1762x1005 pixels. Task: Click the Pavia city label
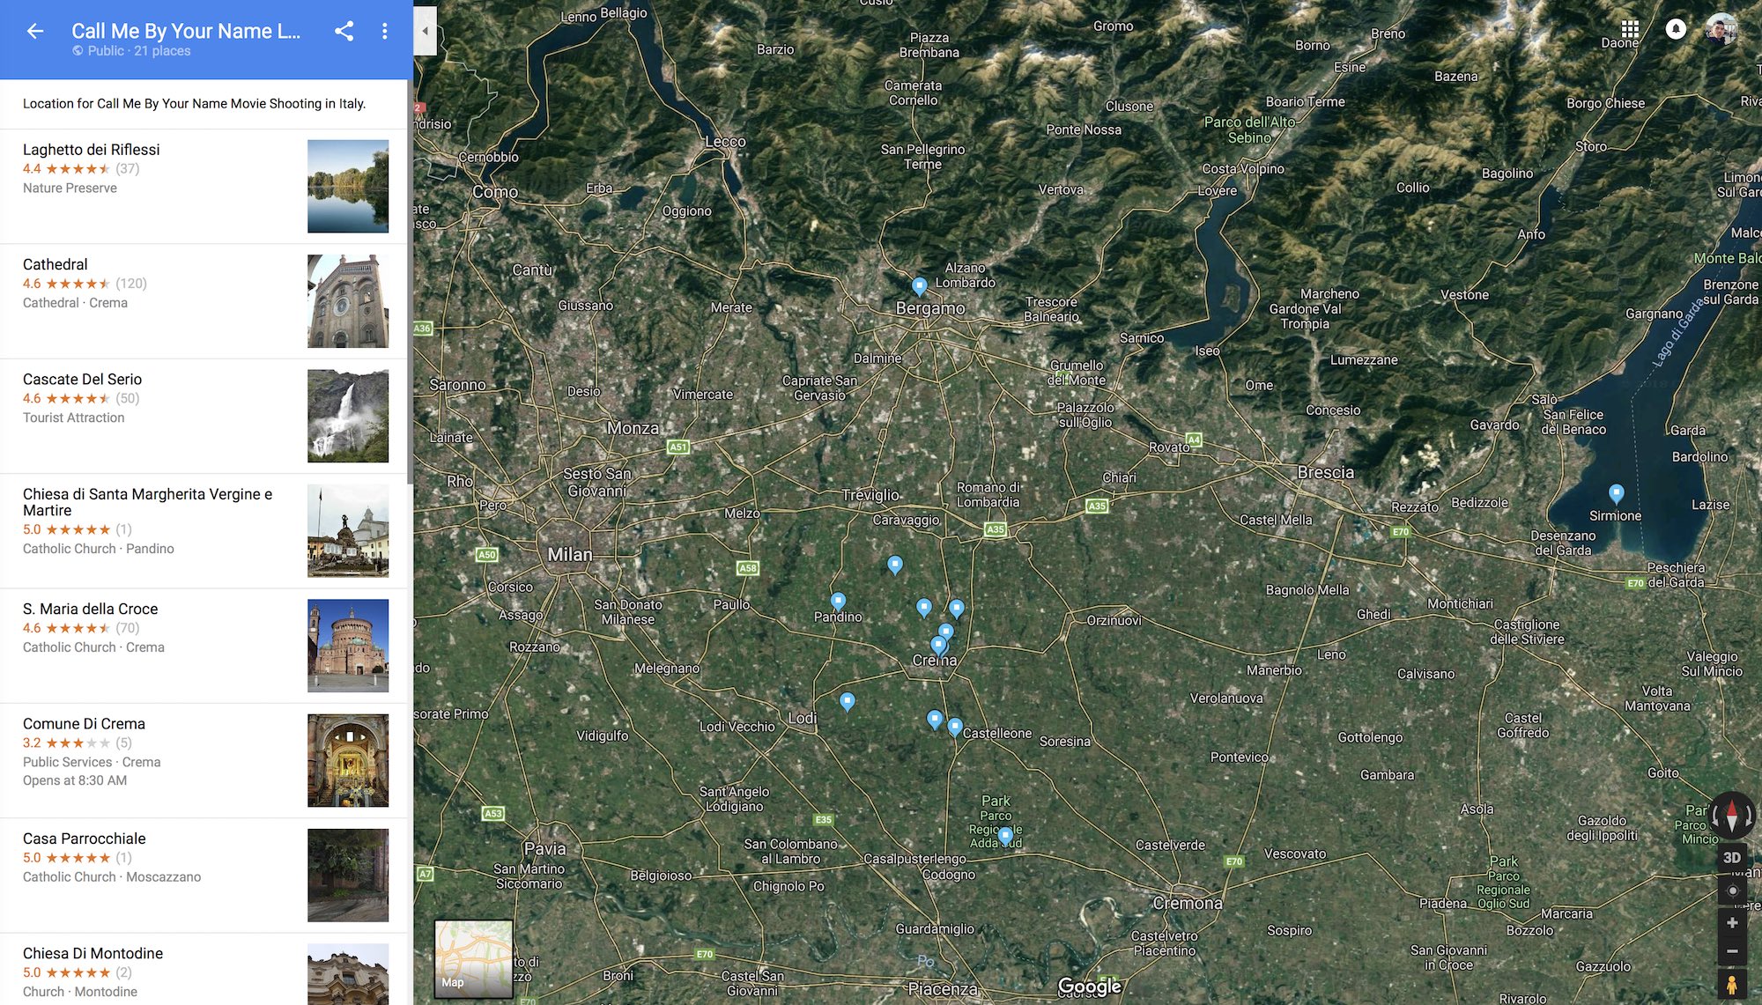pyautogui.click(x=545, y=849)
